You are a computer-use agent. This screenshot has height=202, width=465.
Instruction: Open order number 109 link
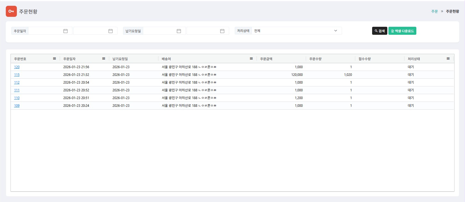click(17, 106)
